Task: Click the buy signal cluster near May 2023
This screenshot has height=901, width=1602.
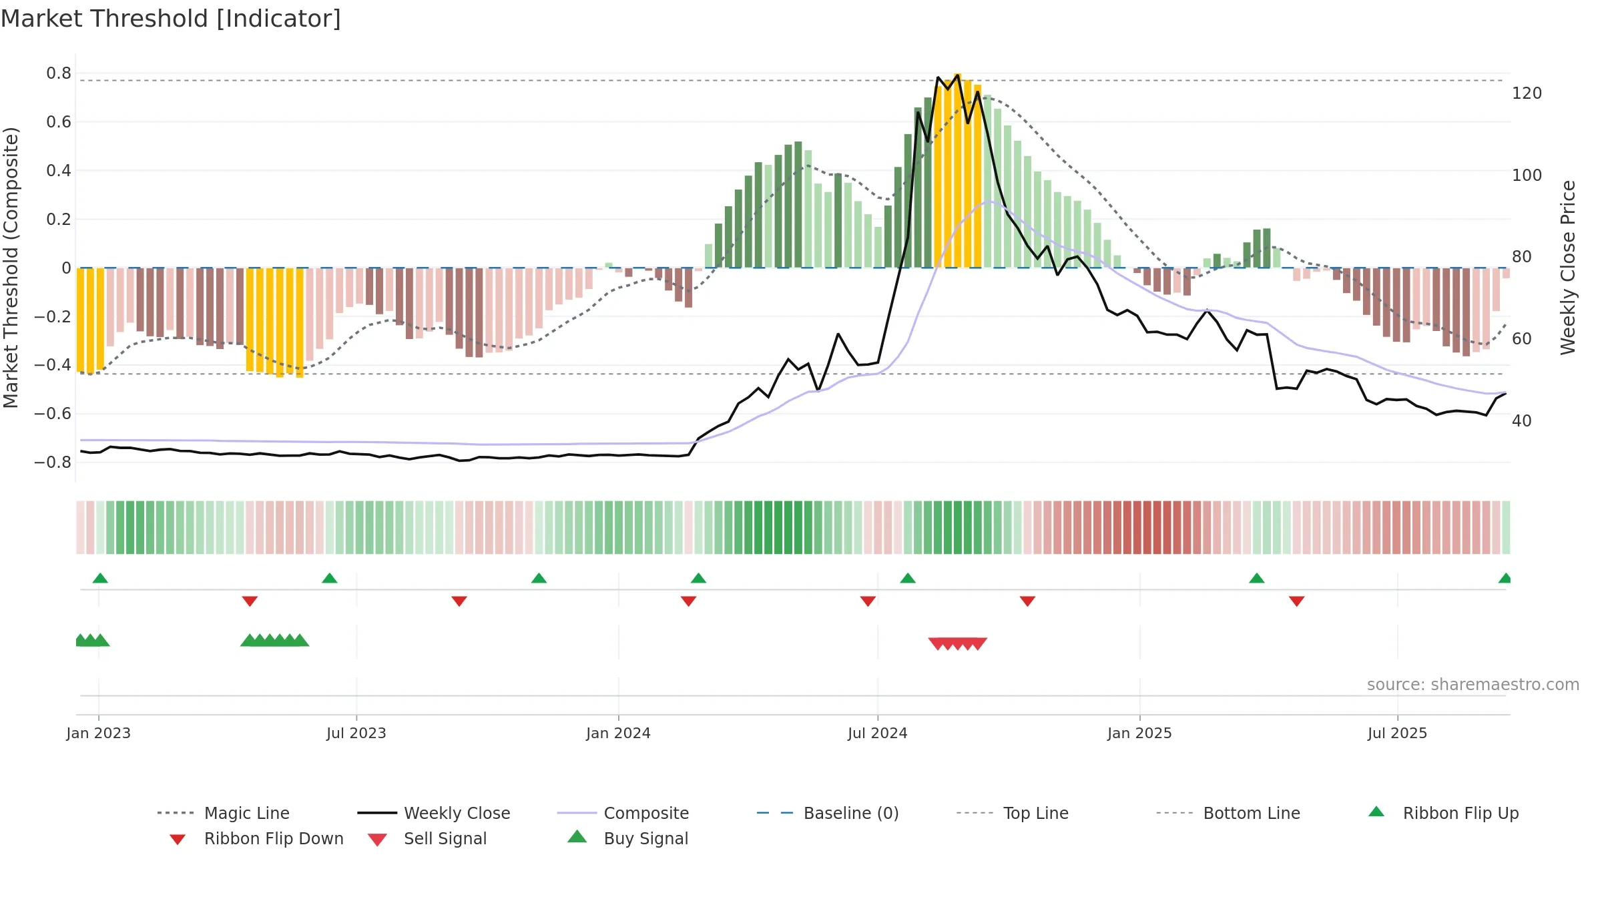Action: tap(275, 640)
